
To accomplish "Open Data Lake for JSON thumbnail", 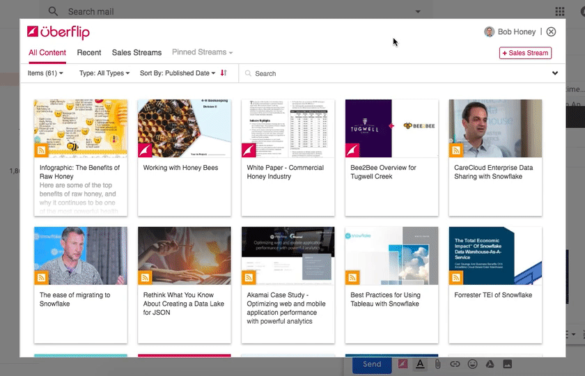I will point(185,256).
